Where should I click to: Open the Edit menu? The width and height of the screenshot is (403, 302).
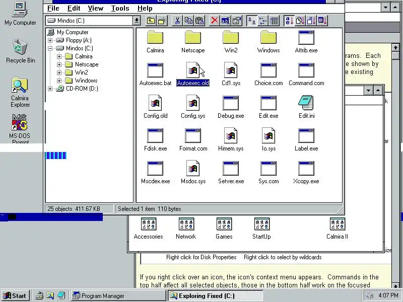pos(74,9)
